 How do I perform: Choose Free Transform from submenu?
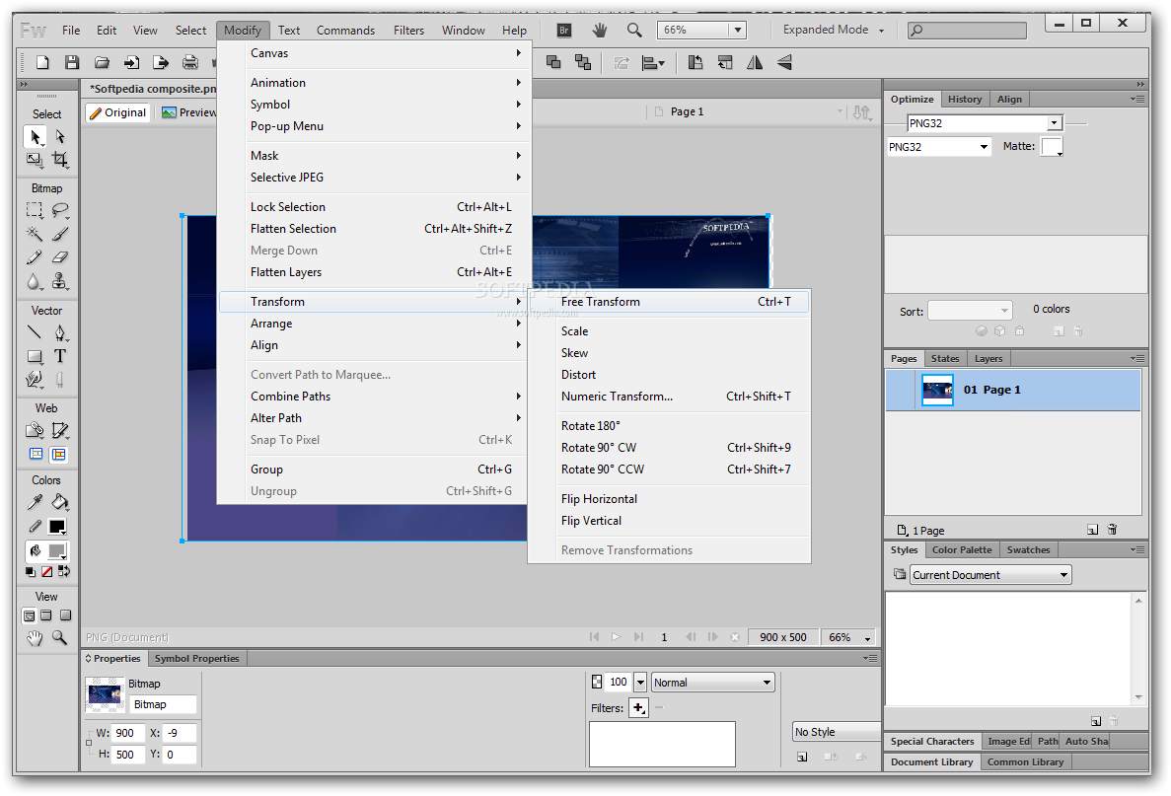pos(669,302)
